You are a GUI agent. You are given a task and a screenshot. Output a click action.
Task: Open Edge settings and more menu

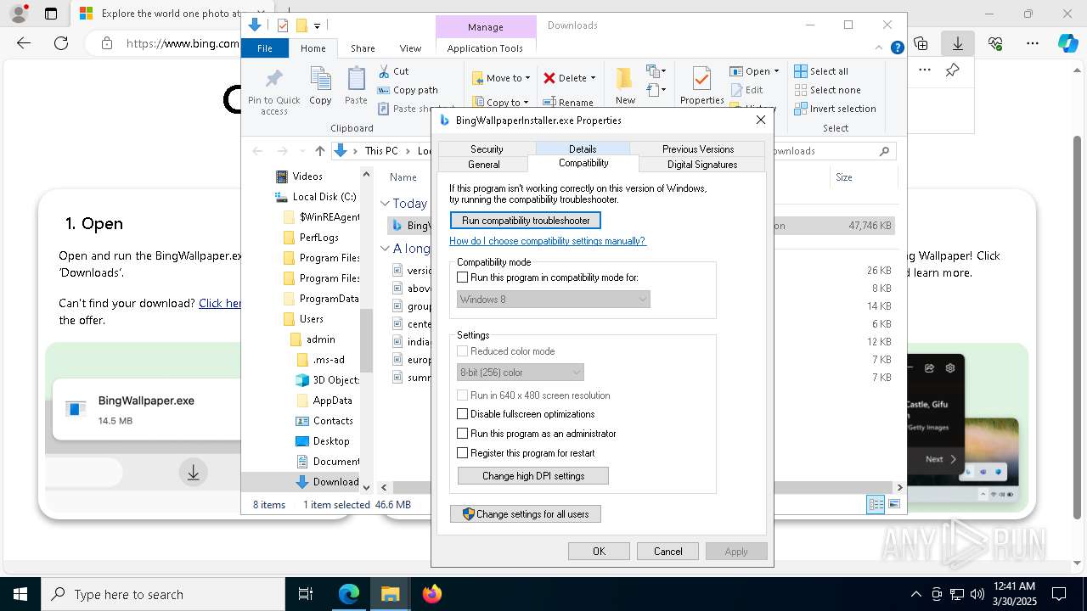click(1032, 43)
